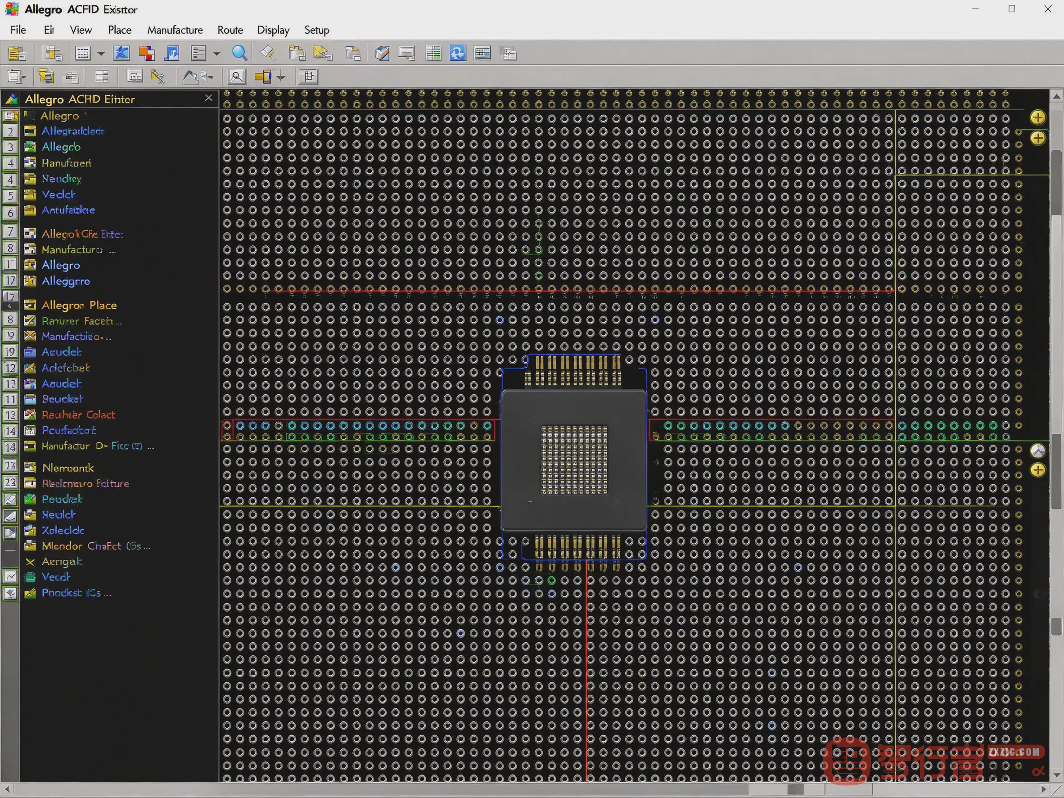Toggle the number 8 box beside Manufacture row
Screen dimensions: 1064x798
coord(10,249)
